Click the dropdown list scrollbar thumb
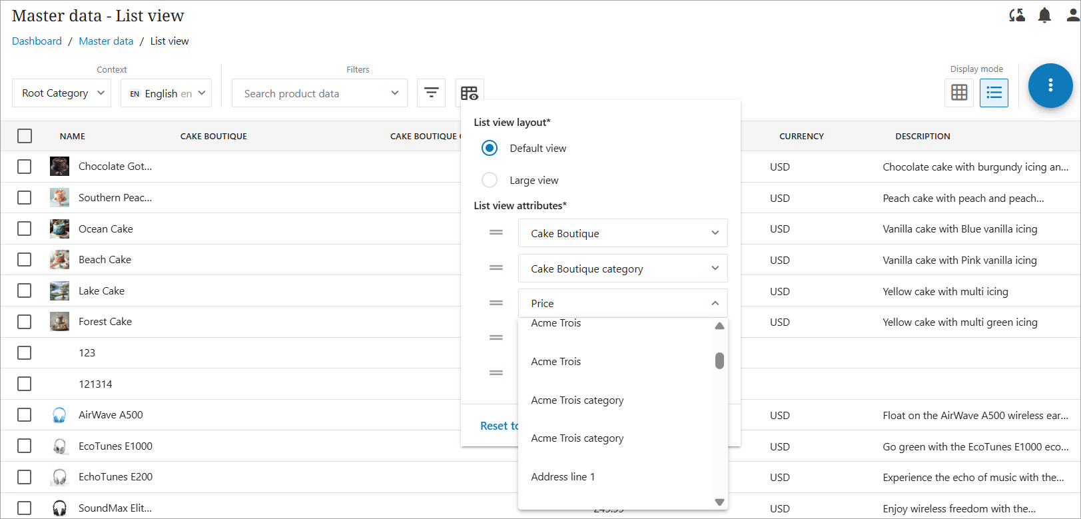Viewport: 1081px width, 519px height. point(719,360)
